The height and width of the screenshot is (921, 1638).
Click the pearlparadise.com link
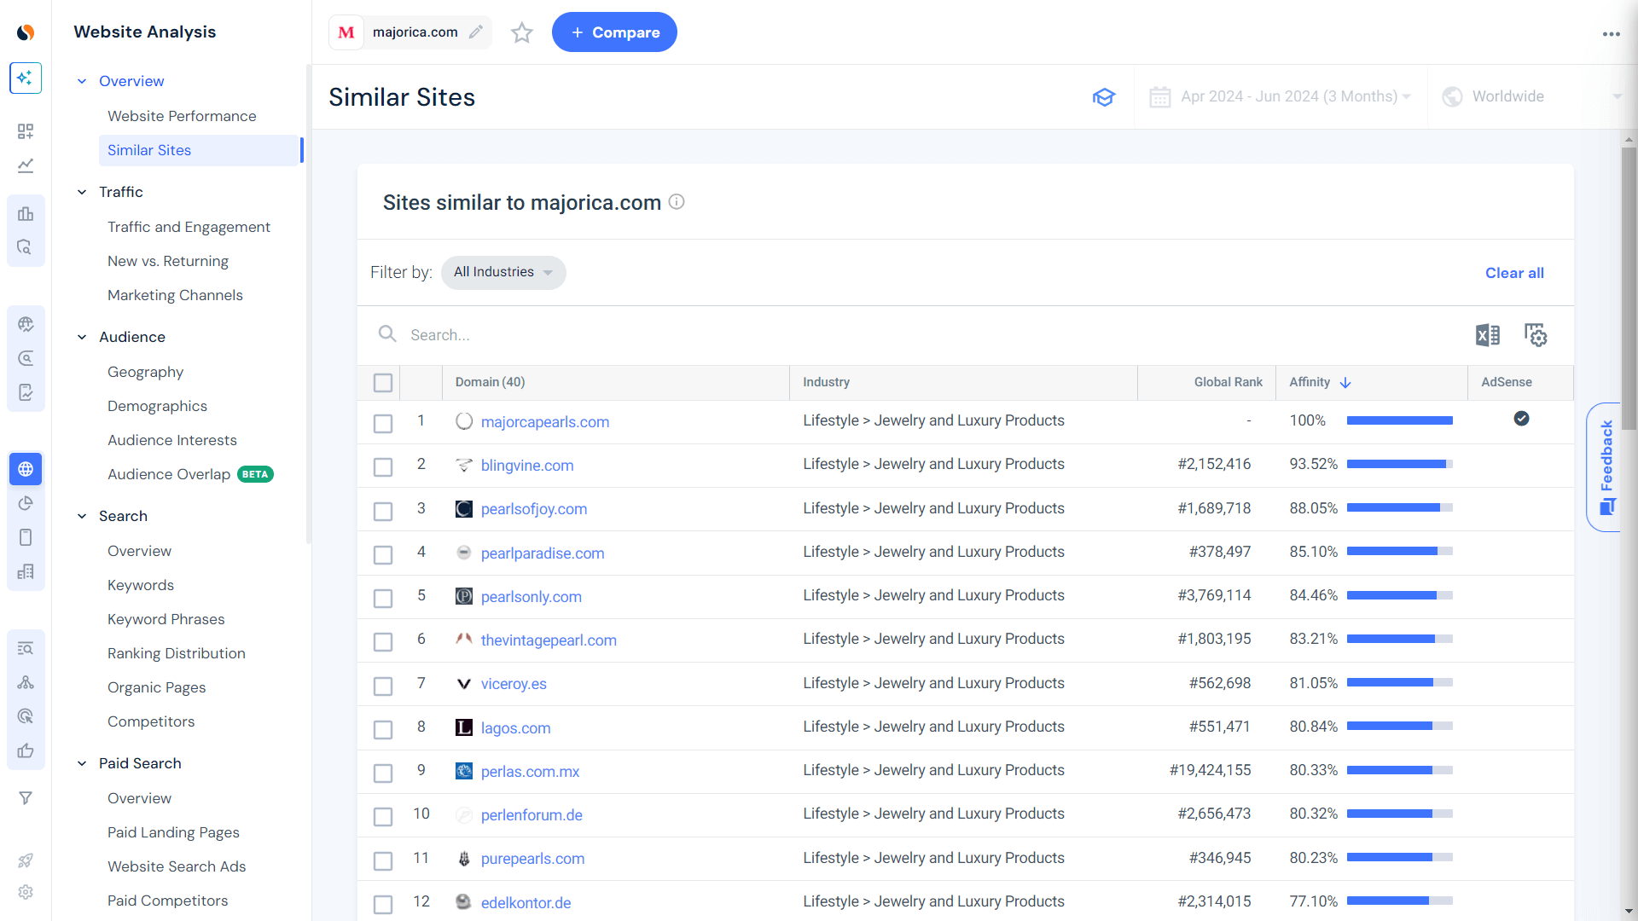[x=543, y=551]
